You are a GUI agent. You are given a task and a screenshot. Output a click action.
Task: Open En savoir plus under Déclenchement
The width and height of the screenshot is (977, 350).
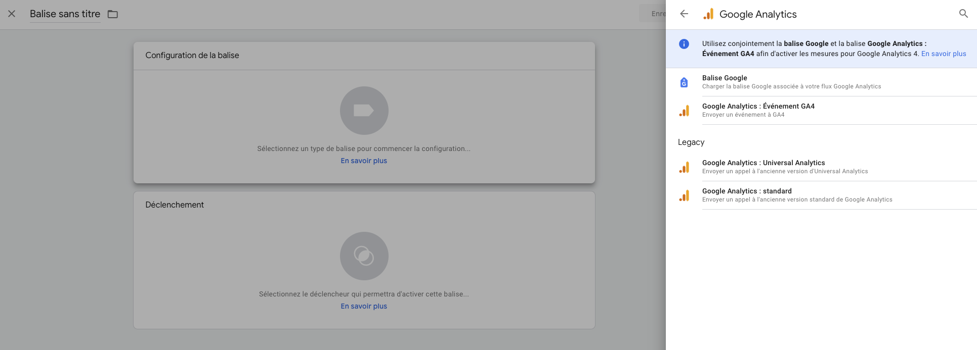[364, 306]
